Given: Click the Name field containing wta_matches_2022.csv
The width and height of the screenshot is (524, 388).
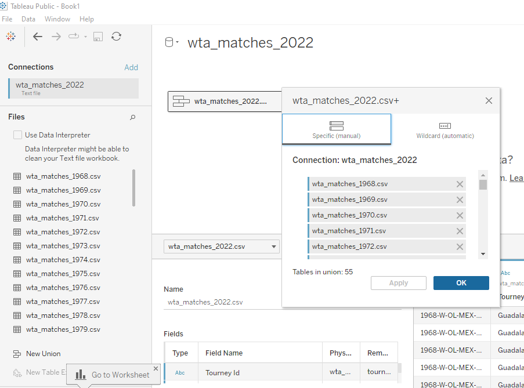Looking at the screenshot, I should [x=283, y=302].
